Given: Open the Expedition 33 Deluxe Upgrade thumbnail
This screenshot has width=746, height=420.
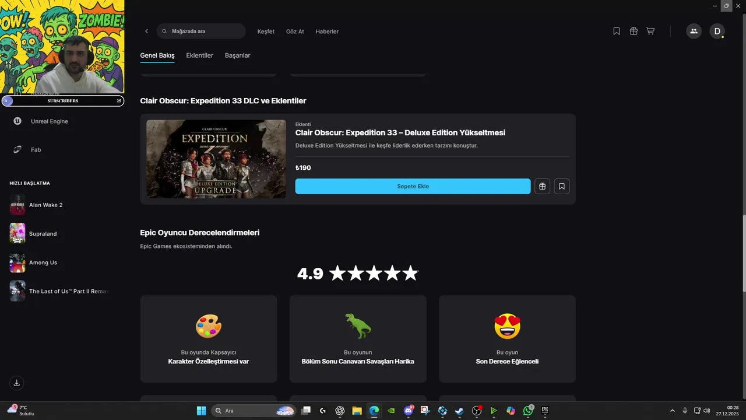Looking at the screenshot, I should click(216, 159).
